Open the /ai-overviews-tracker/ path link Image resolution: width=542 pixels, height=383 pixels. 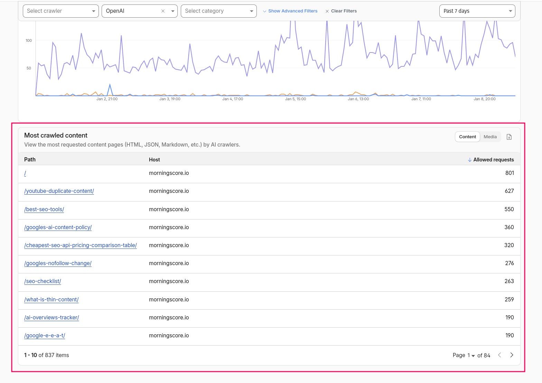52,318
